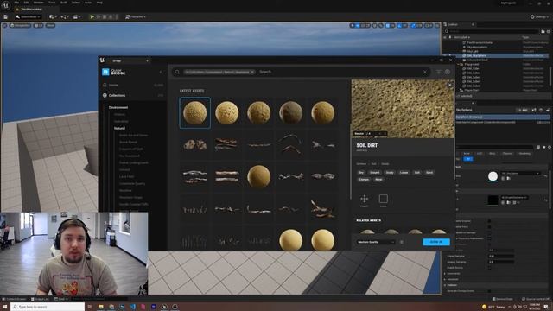Open the Help menu
The width and height of the screenshot is (553, 311).
pos(99,3)
